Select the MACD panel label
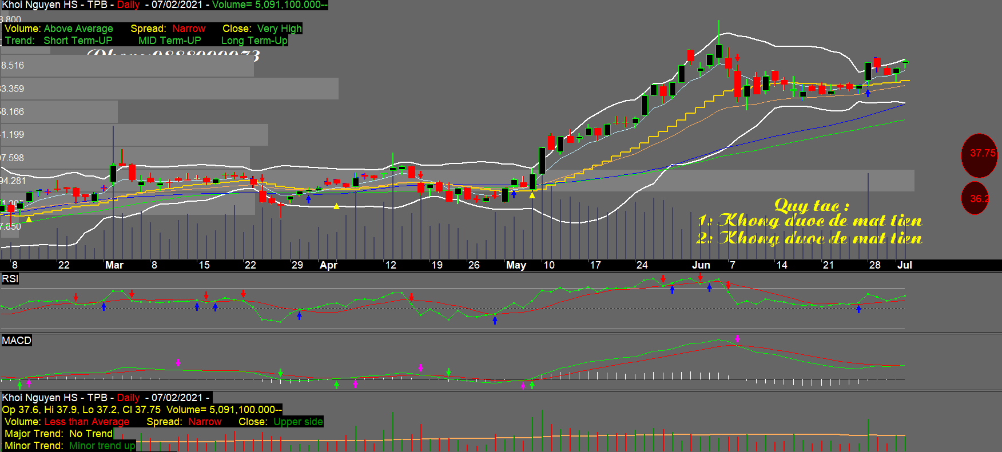 point(17,341)
